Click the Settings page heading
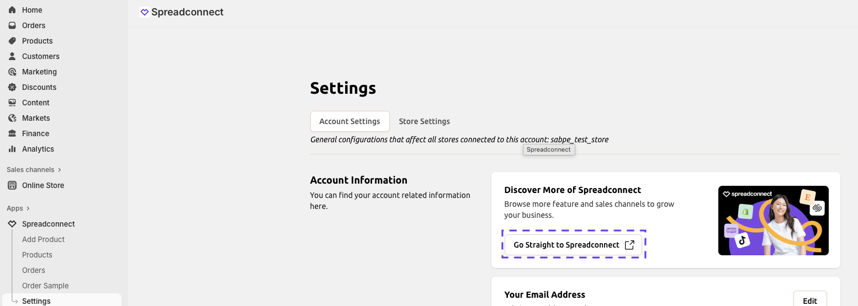Screen dimensions: 858x306 point(343,88)
